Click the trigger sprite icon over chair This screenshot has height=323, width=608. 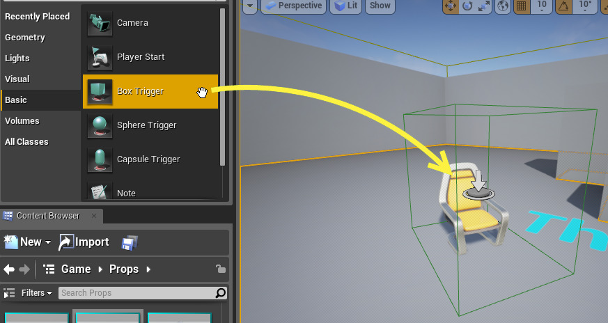click(478, 185)
